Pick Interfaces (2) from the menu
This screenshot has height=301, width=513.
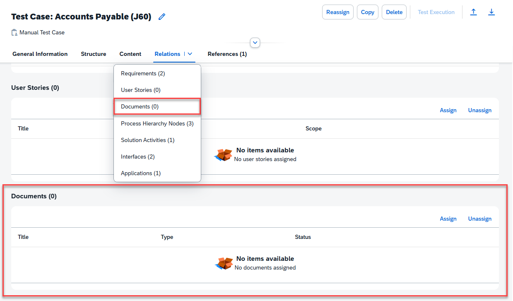tap(137, 157)
